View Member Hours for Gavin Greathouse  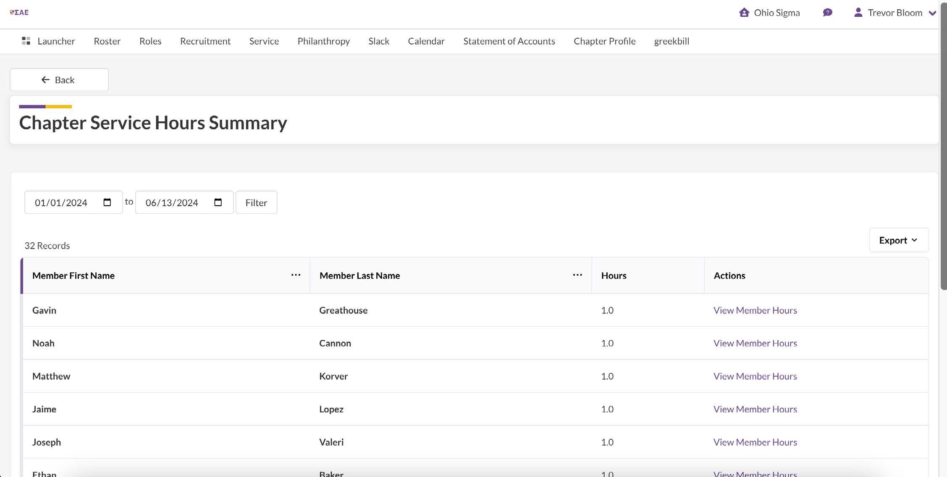tap(755, 310)
